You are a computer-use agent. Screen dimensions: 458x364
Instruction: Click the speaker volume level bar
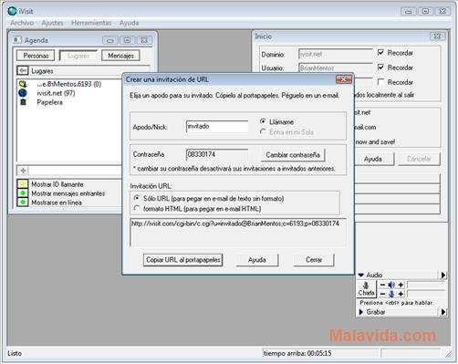click(426, 285)
